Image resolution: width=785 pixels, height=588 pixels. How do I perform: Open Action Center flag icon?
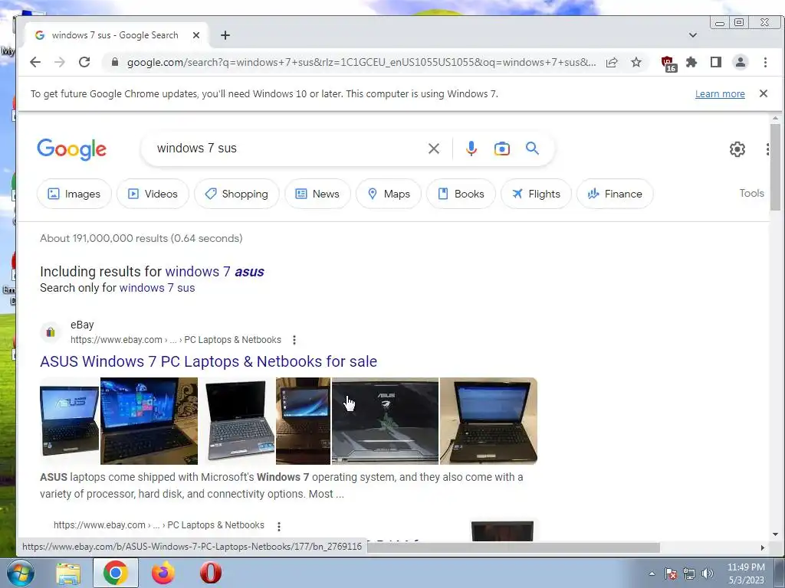pyautogui.click(x=671, y=573)
